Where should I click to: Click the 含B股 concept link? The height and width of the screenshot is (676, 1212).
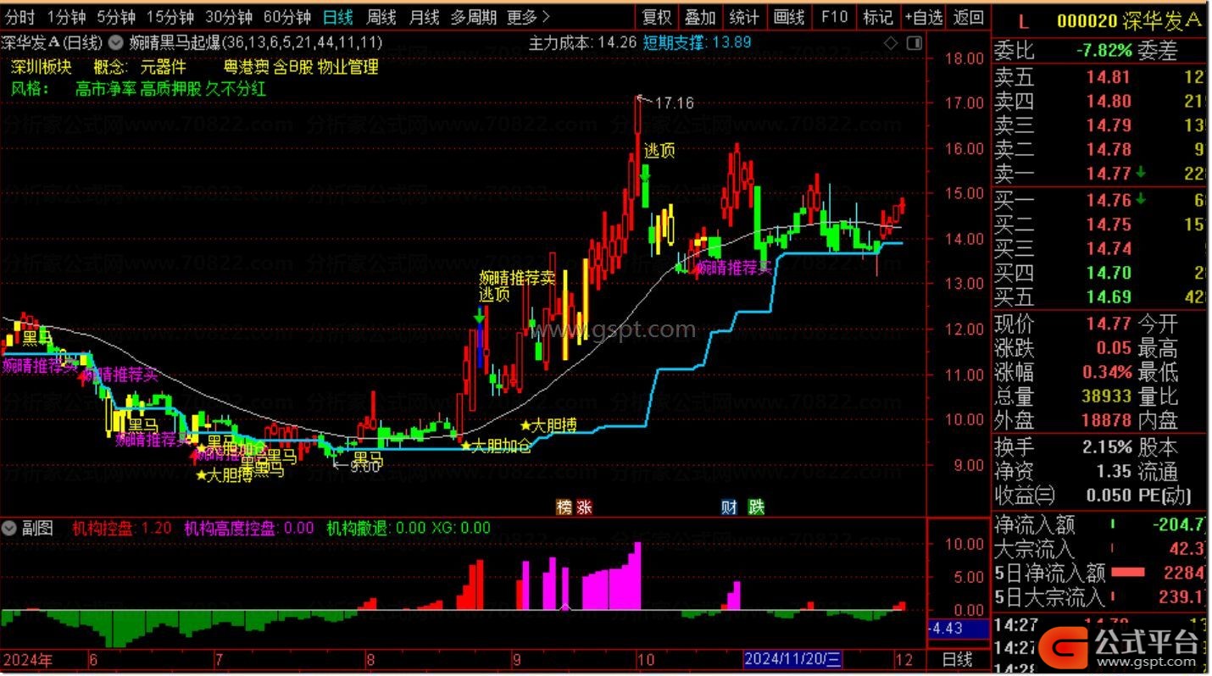293,67
